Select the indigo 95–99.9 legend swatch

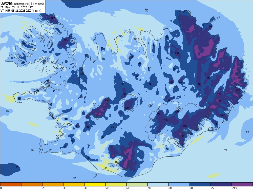[x=221, y=184]
